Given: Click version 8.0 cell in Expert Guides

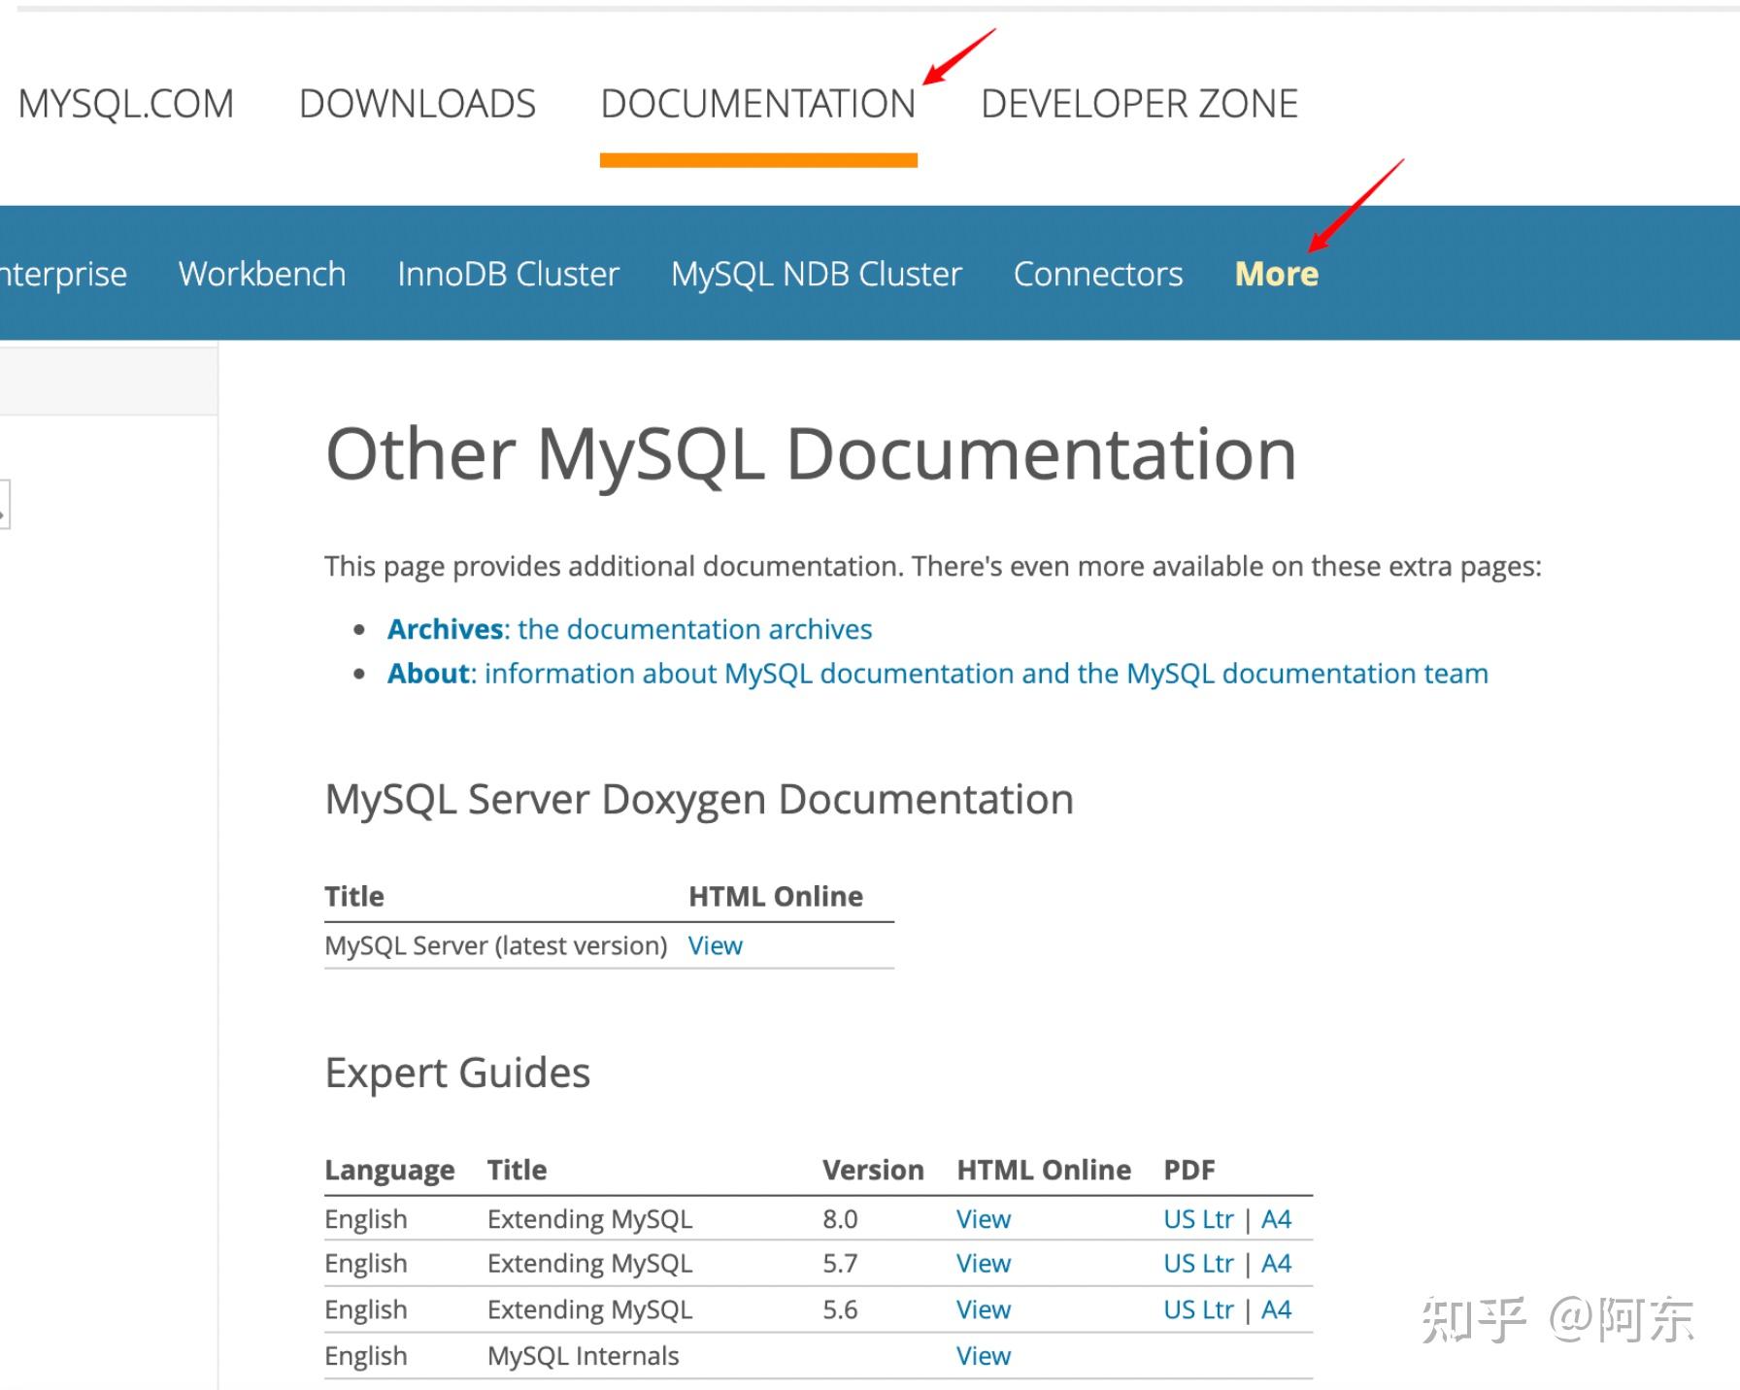Looking at the screenshot, I should click(x=840, y=1219).
